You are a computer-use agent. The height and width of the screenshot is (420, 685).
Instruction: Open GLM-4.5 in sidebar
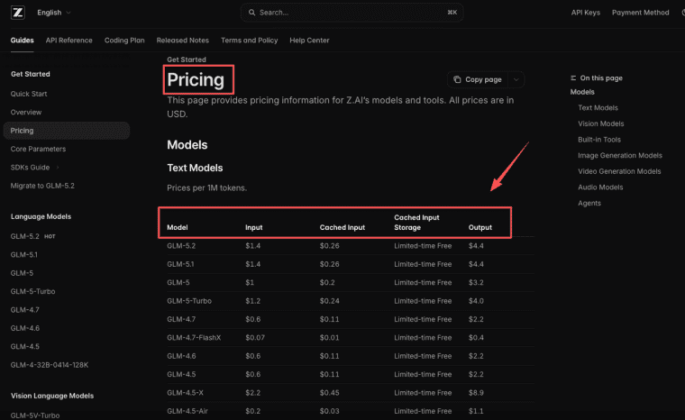[25, 347]
